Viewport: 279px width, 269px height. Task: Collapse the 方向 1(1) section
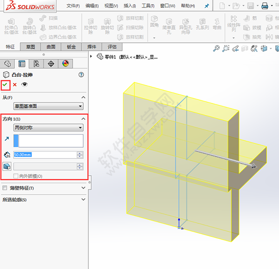tap(83, 119)
